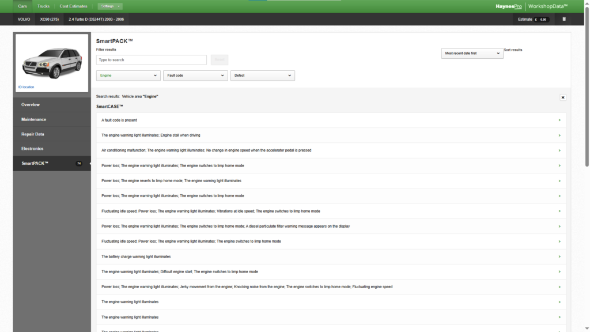This screenshot has width=590, height=332.
Task: Click the Volvo XC90 vehicle thumbnail
Action: [x=52, y=62]
